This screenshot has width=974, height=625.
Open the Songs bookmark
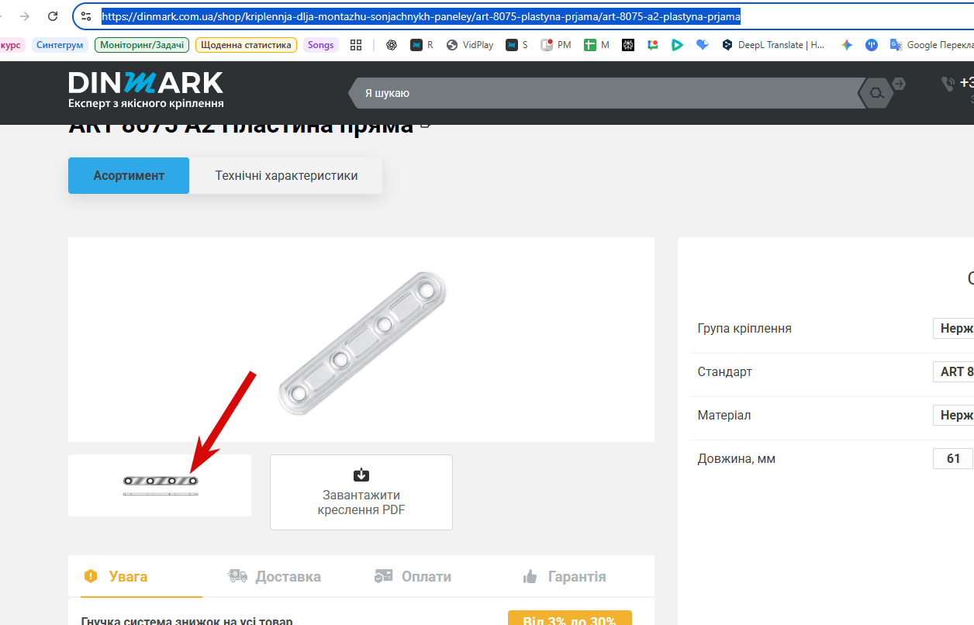click(x=320, y=45)
